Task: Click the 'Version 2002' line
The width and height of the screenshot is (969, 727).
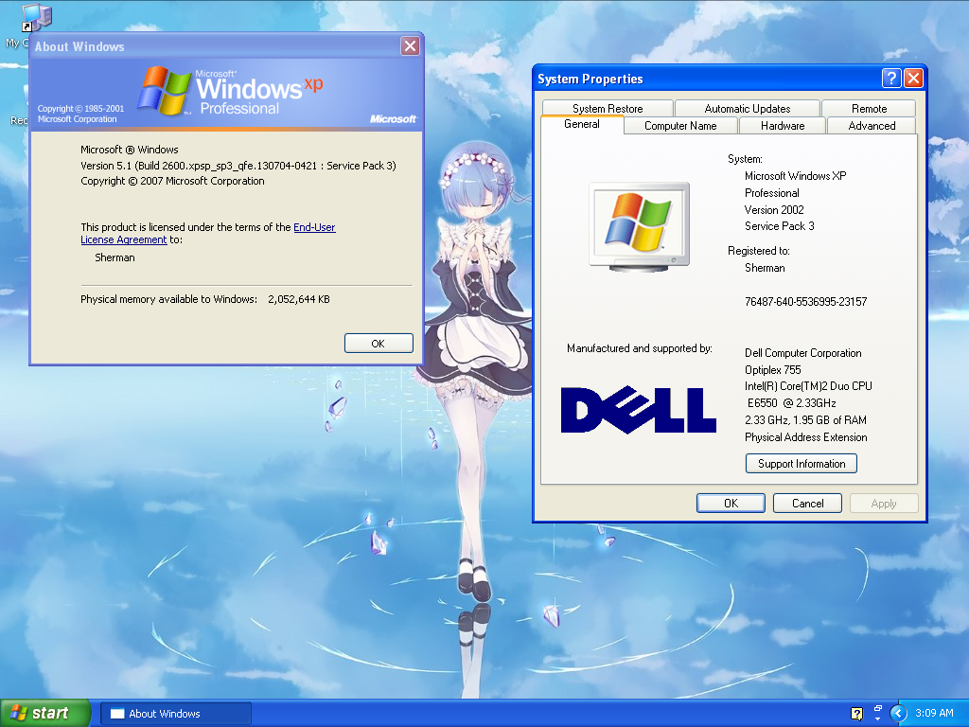Action: [774, 209]
